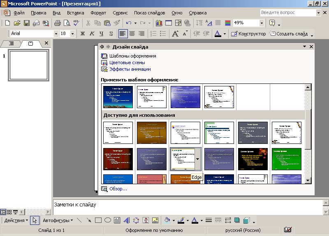Insert picture from file icon

click(155, 220)
